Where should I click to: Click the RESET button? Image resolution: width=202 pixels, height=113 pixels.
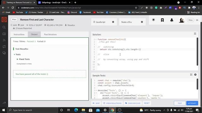[147, 103]
